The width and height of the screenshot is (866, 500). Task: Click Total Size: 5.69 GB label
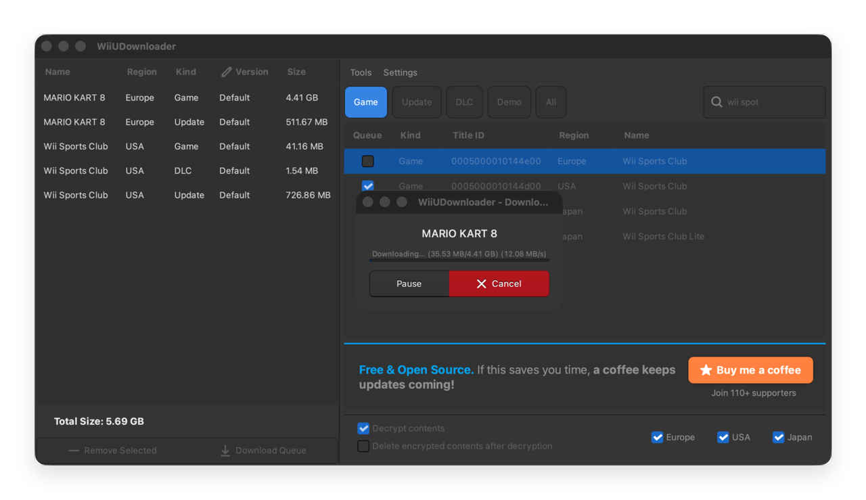point(99,421)
